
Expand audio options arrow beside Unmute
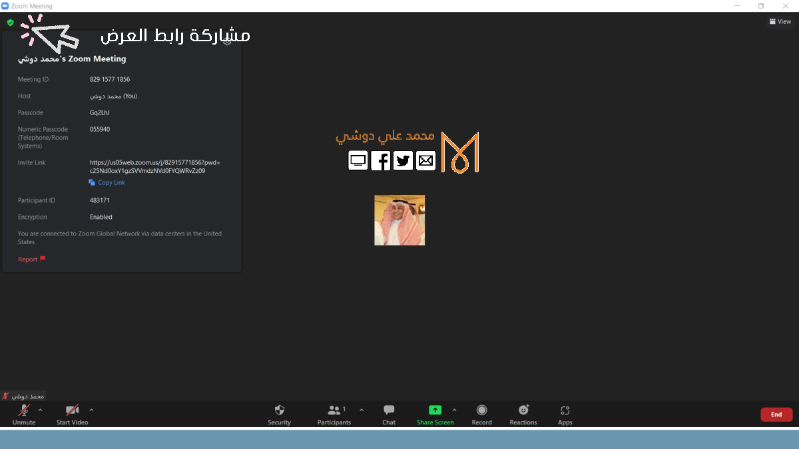(x=40, y=410)
